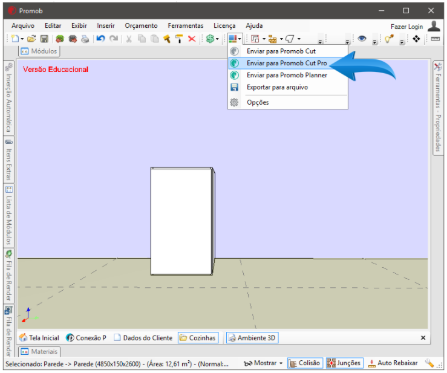Undo the last action
Viewport: 447px width, 373px height.
[x=100, y=39]
